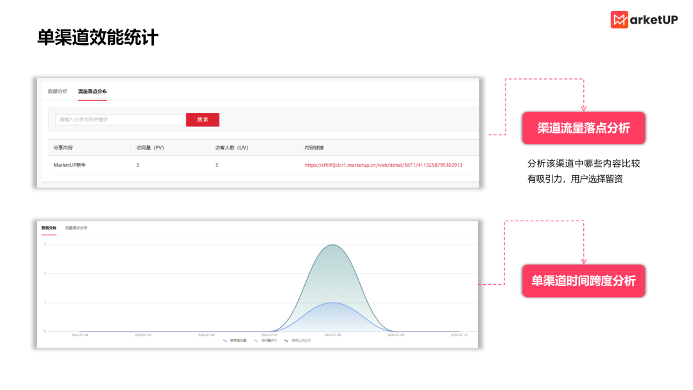Click the description text 分析该渠道中哪些内容比较
This screenshot has width=693, height=390.
583,164
